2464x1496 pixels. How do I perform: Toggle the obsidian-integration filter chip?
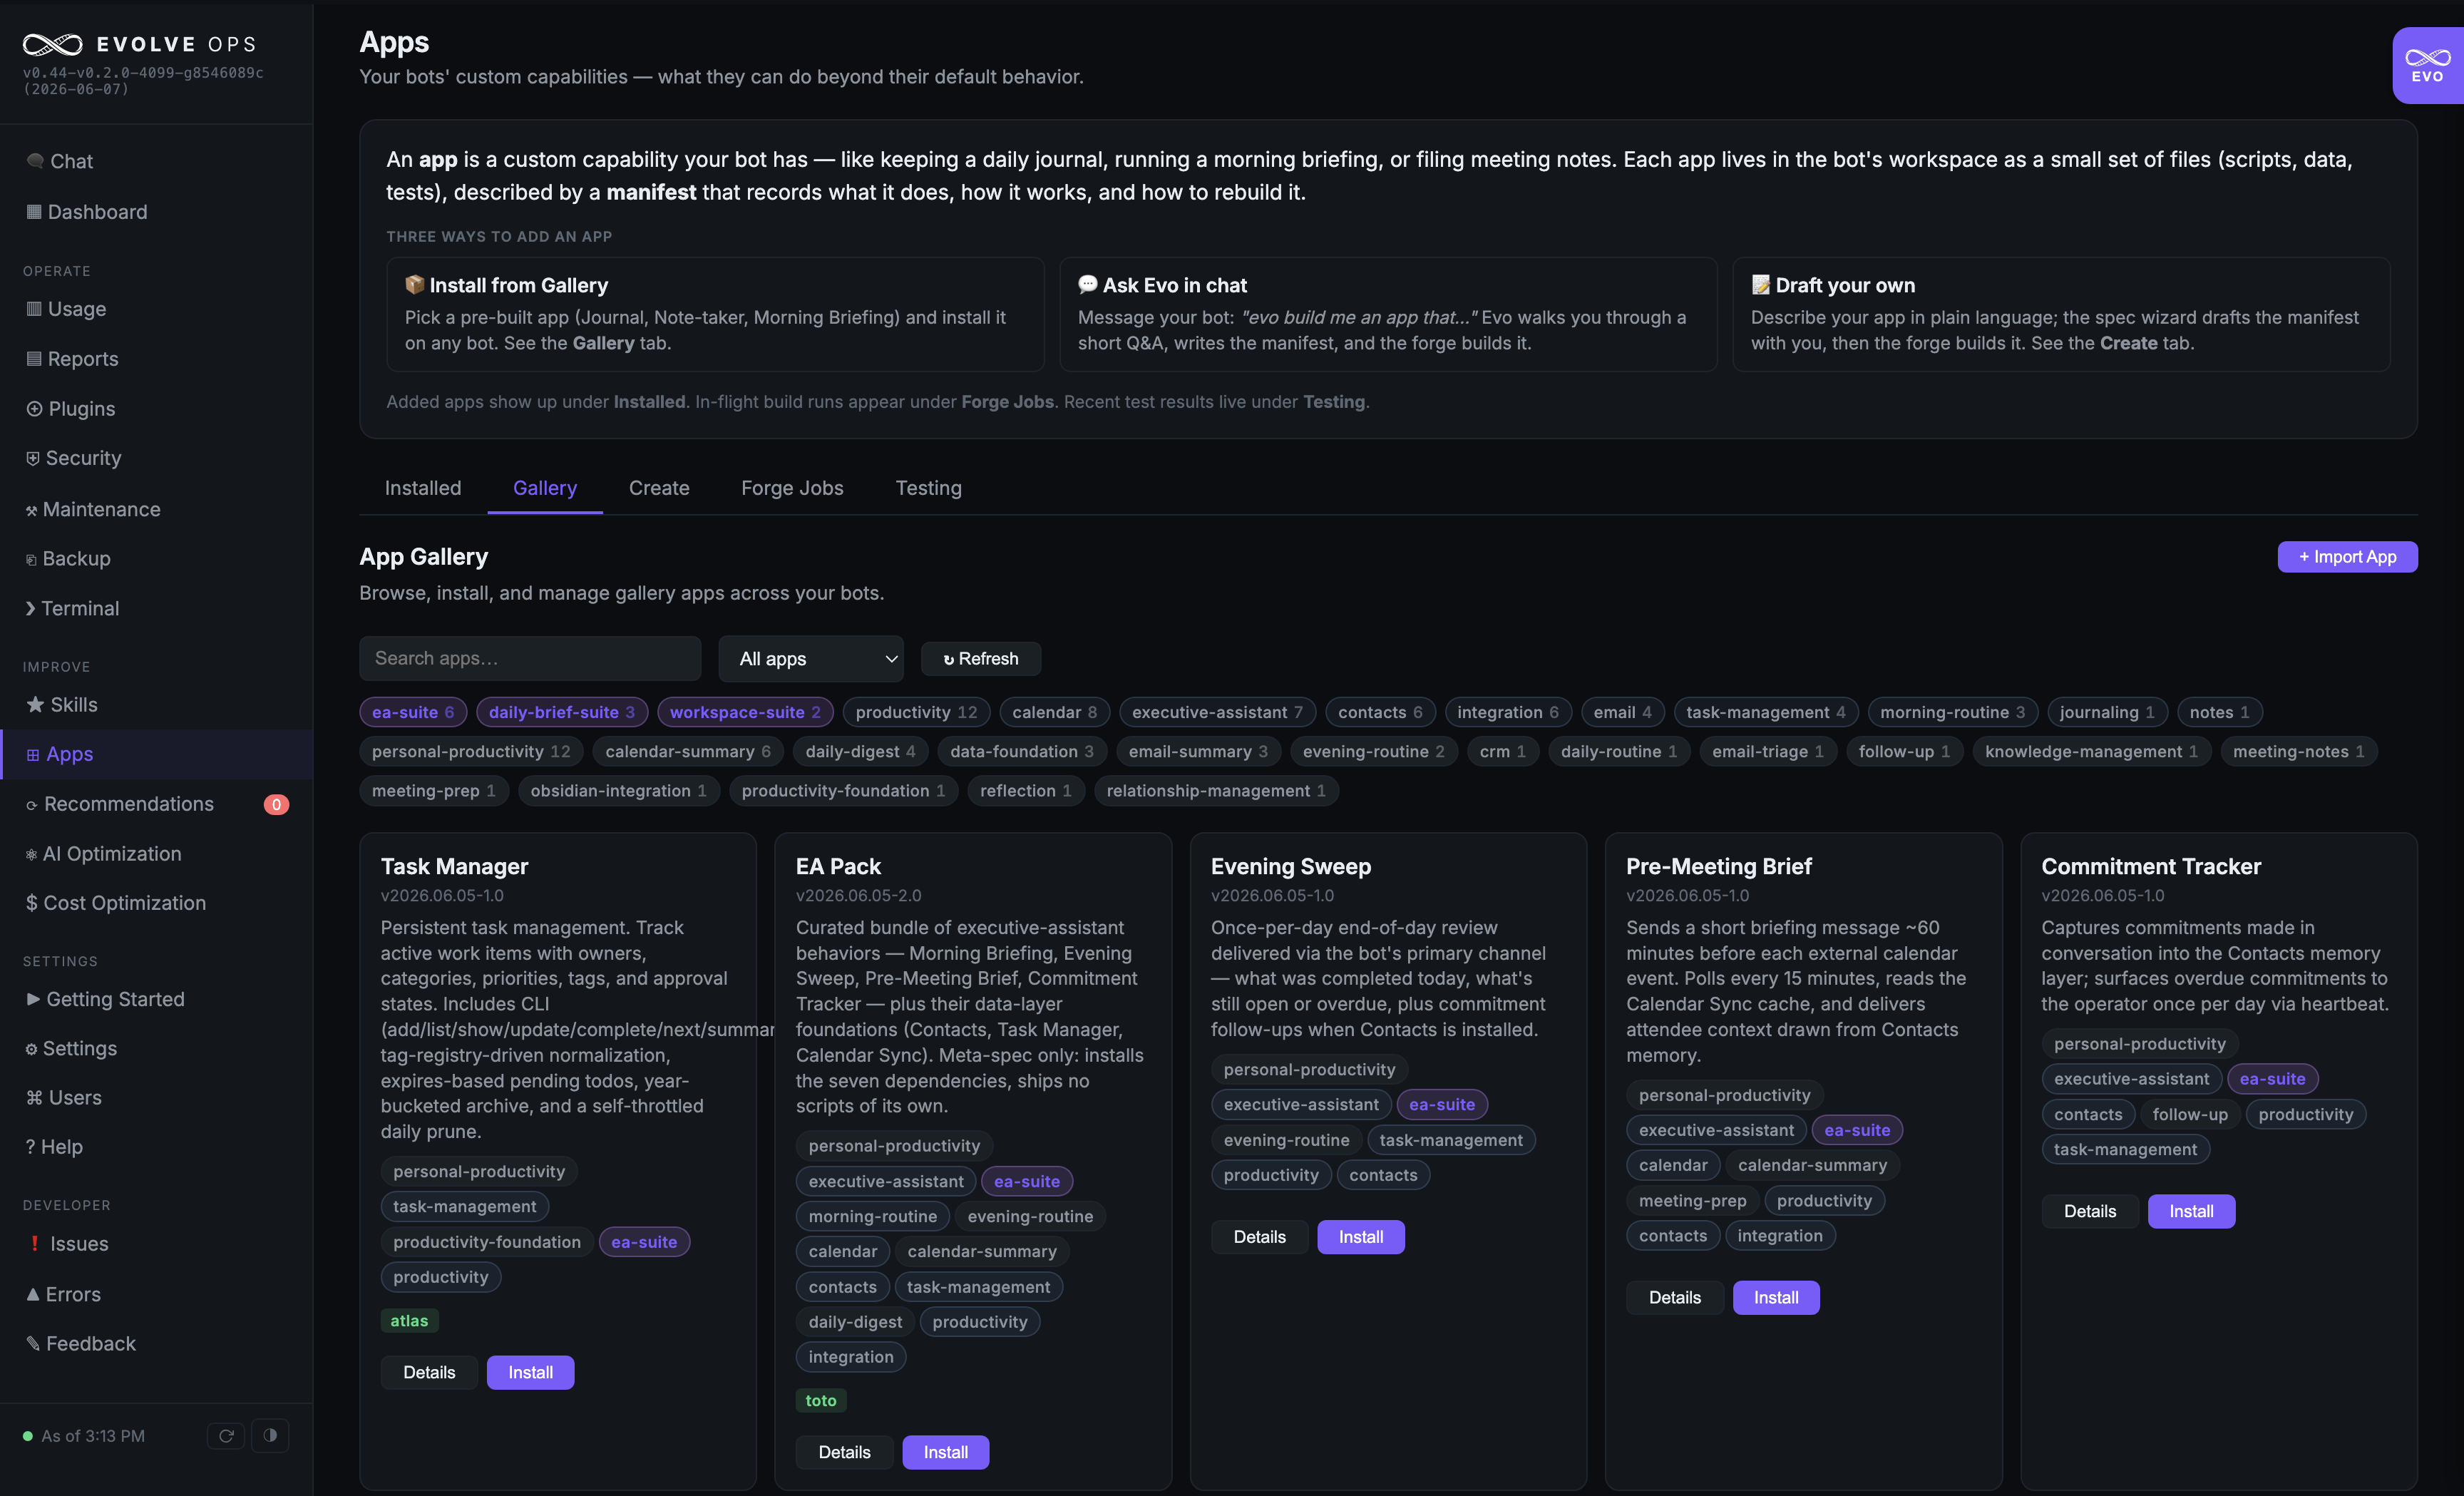click(x=619, y=790)
